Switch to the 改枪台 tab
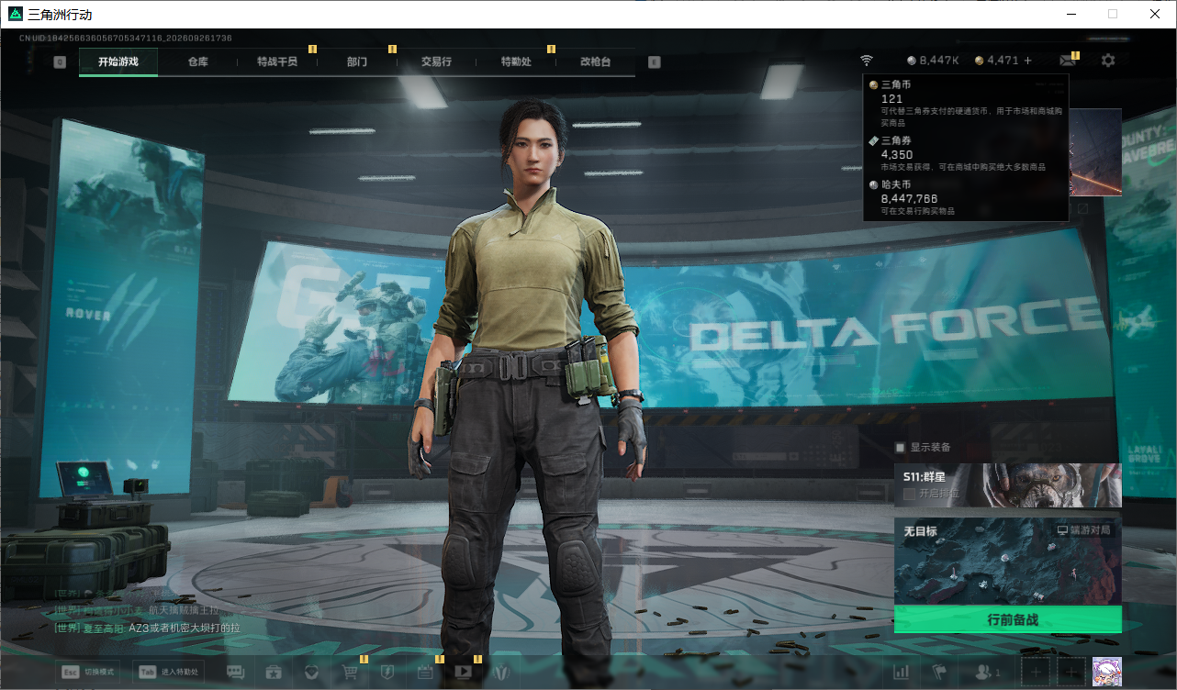The width and height of the screenshot is (1177, 690). point(595,61)
